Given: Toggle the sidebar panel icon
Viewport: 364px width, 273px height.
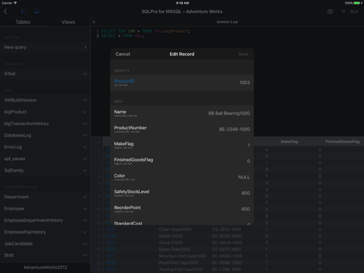Looking at the screenshot, I should point(24,11).
